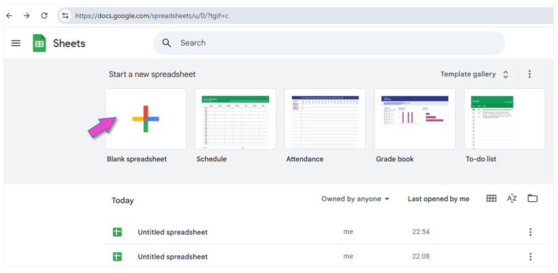Open the file picker folder icon
Screen dimensions: 558x273
pyautogui.click(x=533, y=199)
